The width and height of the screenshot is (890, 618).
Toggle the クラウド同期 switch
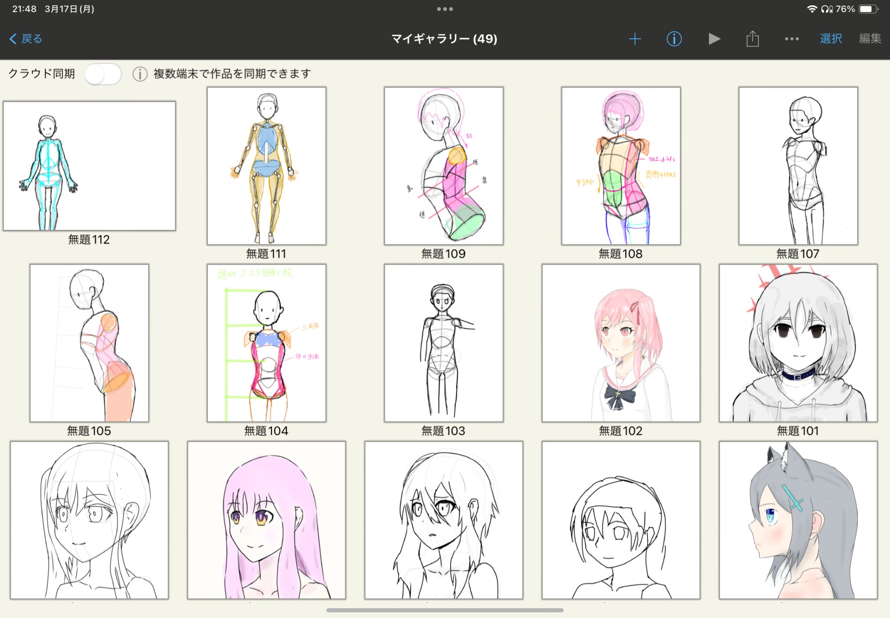[x=103, y=74]
